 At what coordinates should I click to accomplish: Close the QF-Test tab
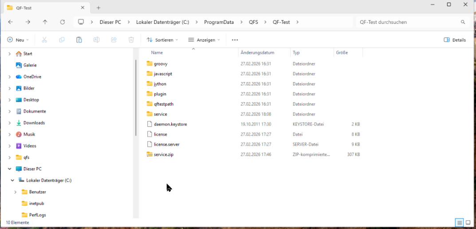pos(82,8)
